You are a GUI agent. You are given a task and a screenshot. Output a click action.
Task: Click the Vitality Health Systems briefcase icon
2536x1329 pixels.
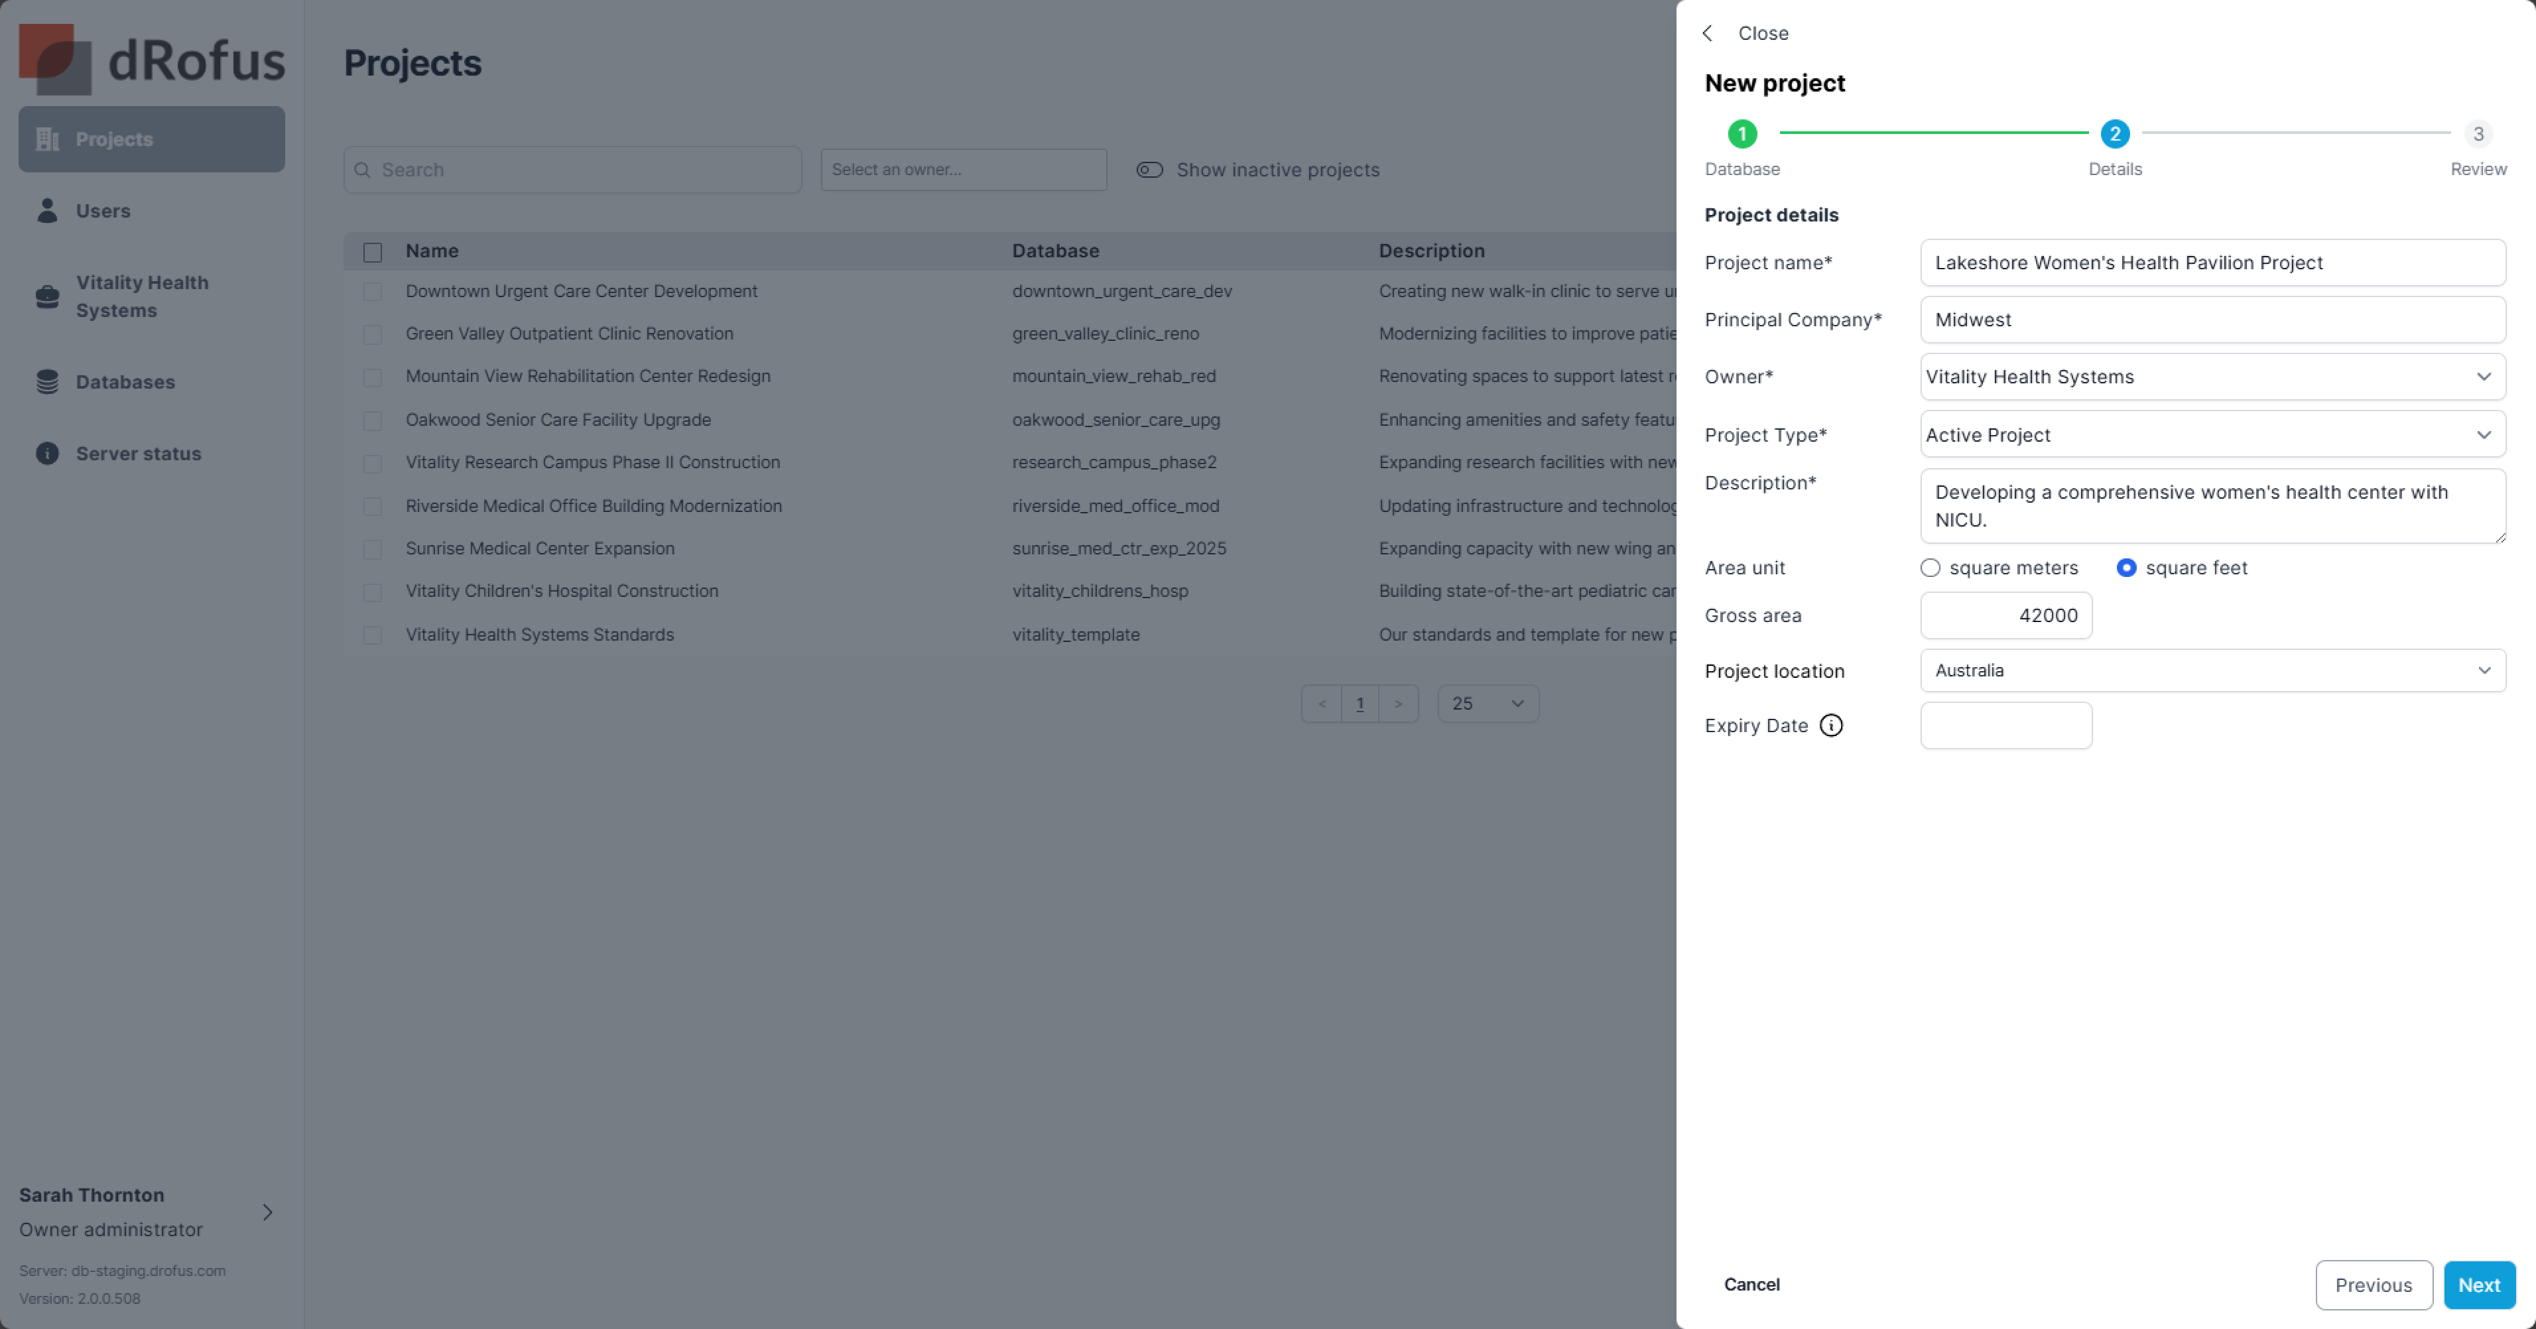46,296
